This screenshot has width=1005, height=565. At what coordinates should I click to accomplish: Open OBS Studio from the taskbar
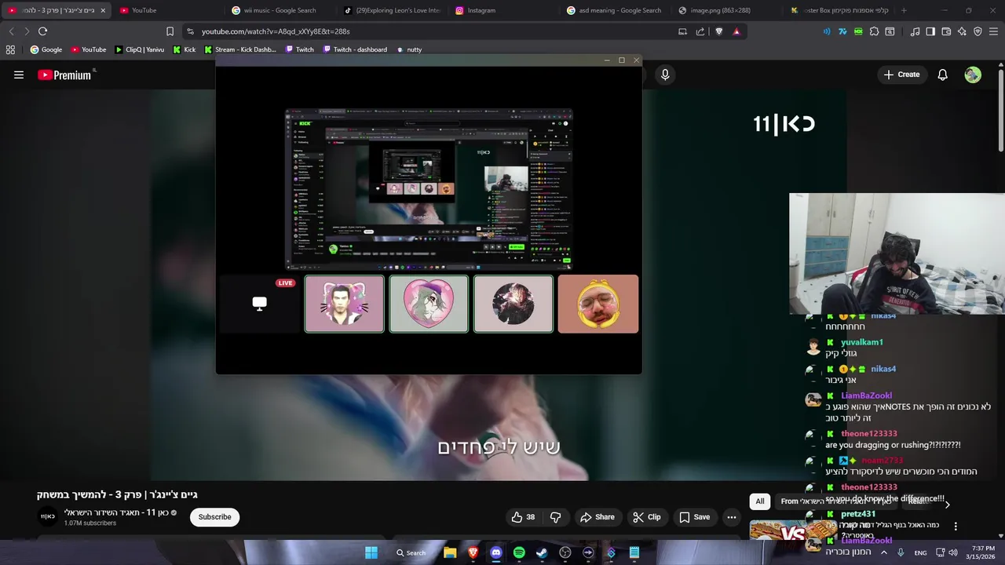[x=565, y=552]
